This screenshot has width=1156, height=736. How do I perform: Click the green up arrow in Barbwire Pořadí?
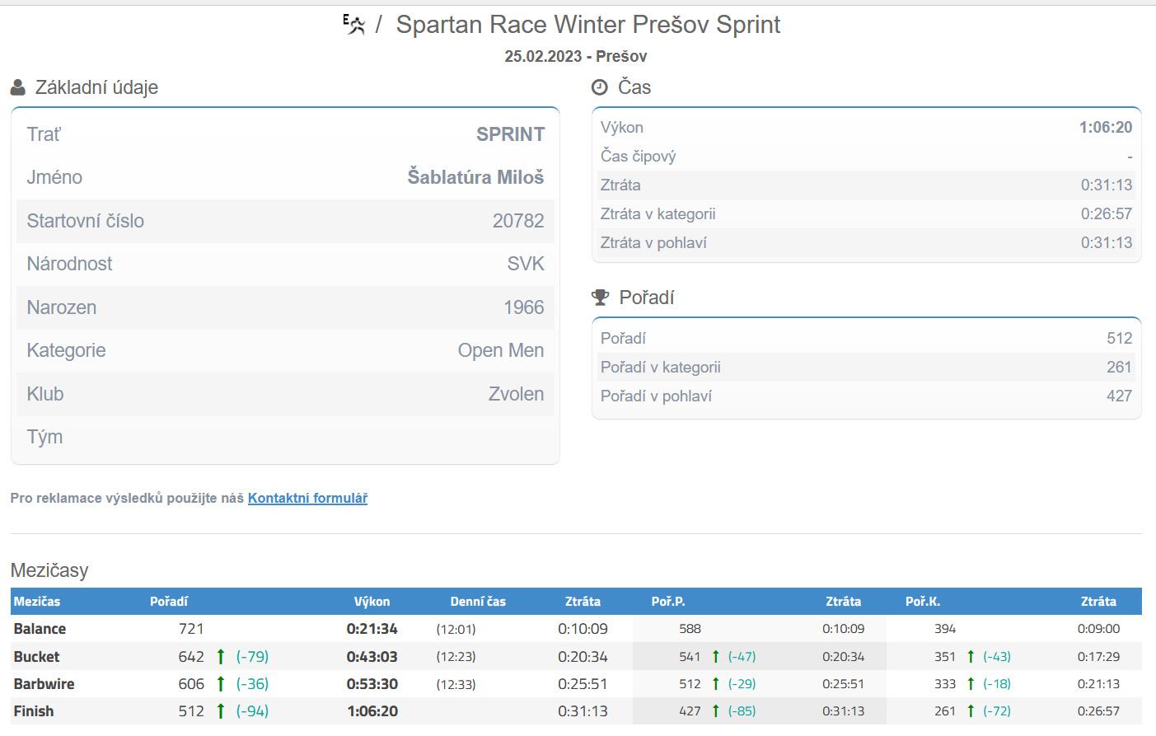click(221, 684)
